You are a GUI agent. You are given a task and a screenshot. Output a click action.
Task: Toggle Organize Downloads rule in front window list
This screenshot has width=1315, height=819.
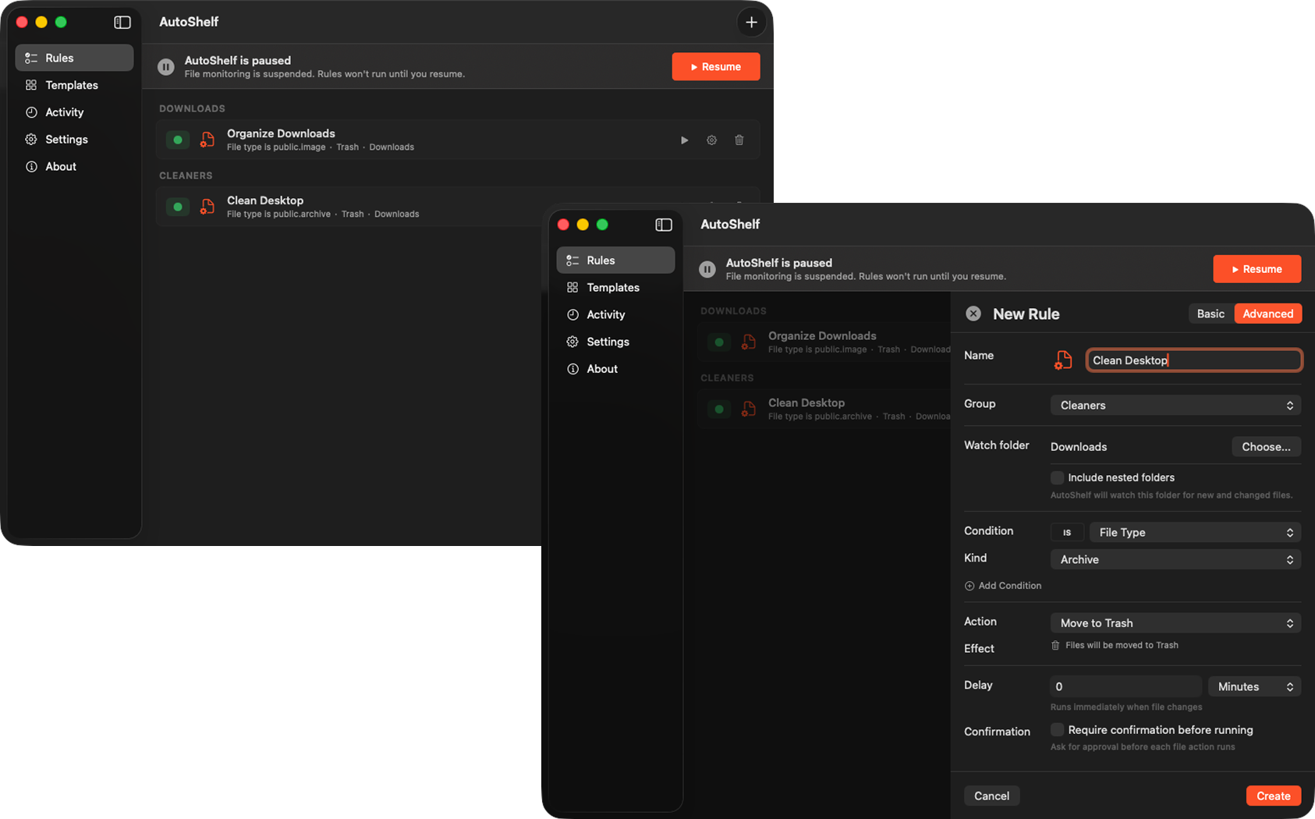pos(719,342)
